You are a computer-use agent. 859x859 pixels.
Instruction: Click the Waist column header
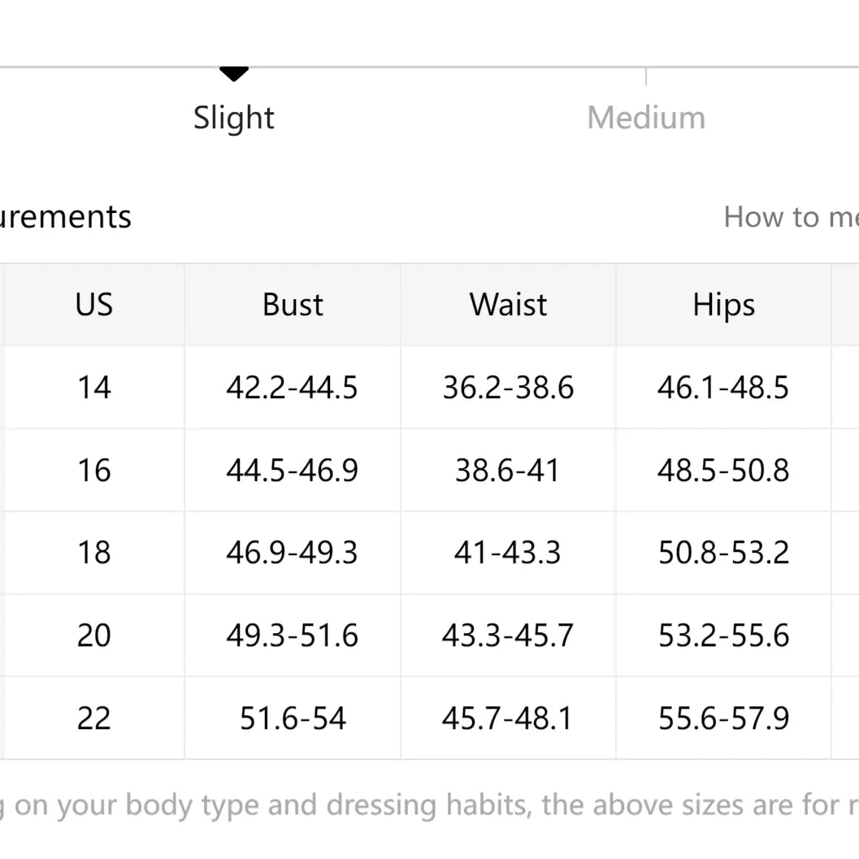(508, 305)
